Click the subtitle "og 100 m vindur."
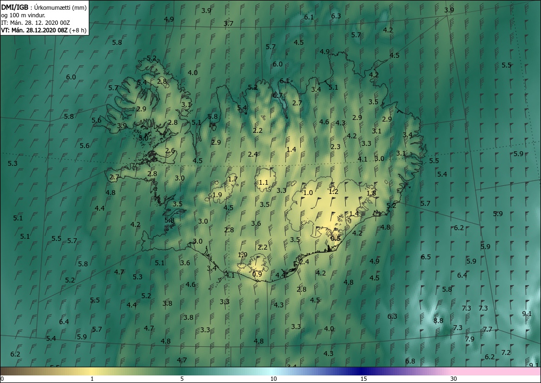 point(23,15)
